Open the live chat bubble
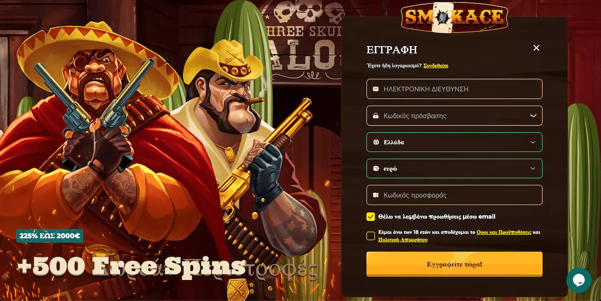 [578, 280]
